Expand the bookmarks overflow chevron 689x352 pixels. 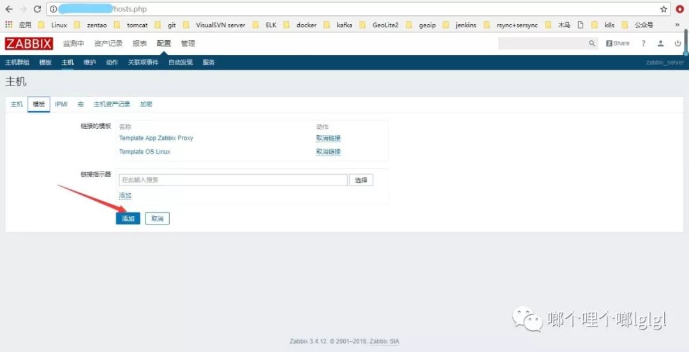[677, 25]
